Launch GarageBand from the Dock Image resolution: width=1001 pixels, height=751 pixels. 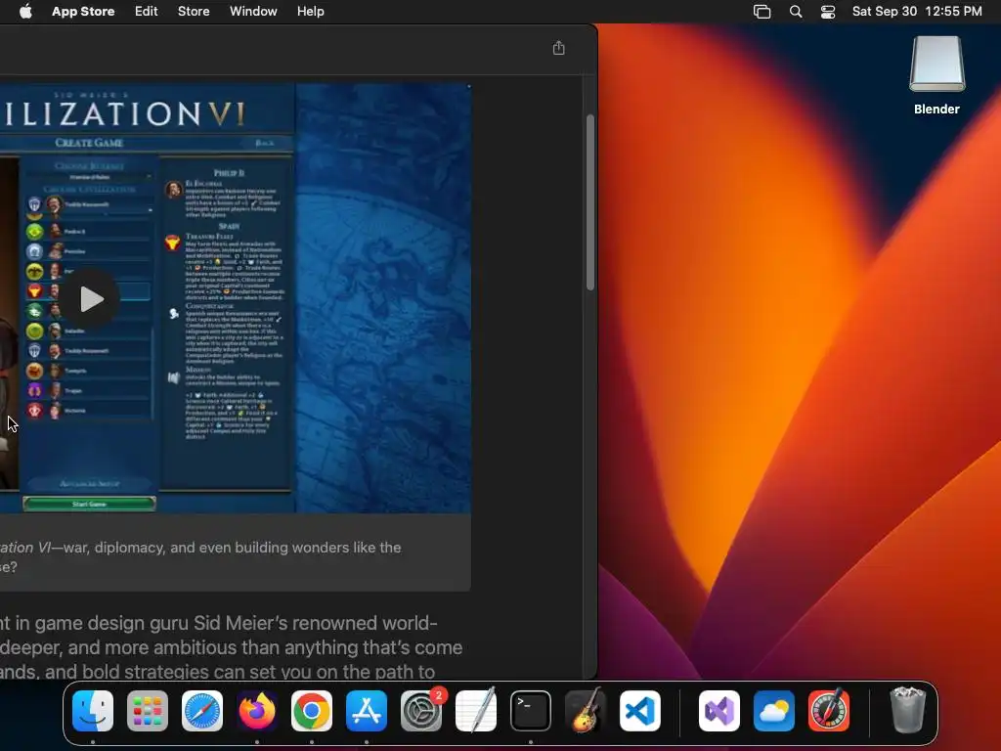pos(586,711)
